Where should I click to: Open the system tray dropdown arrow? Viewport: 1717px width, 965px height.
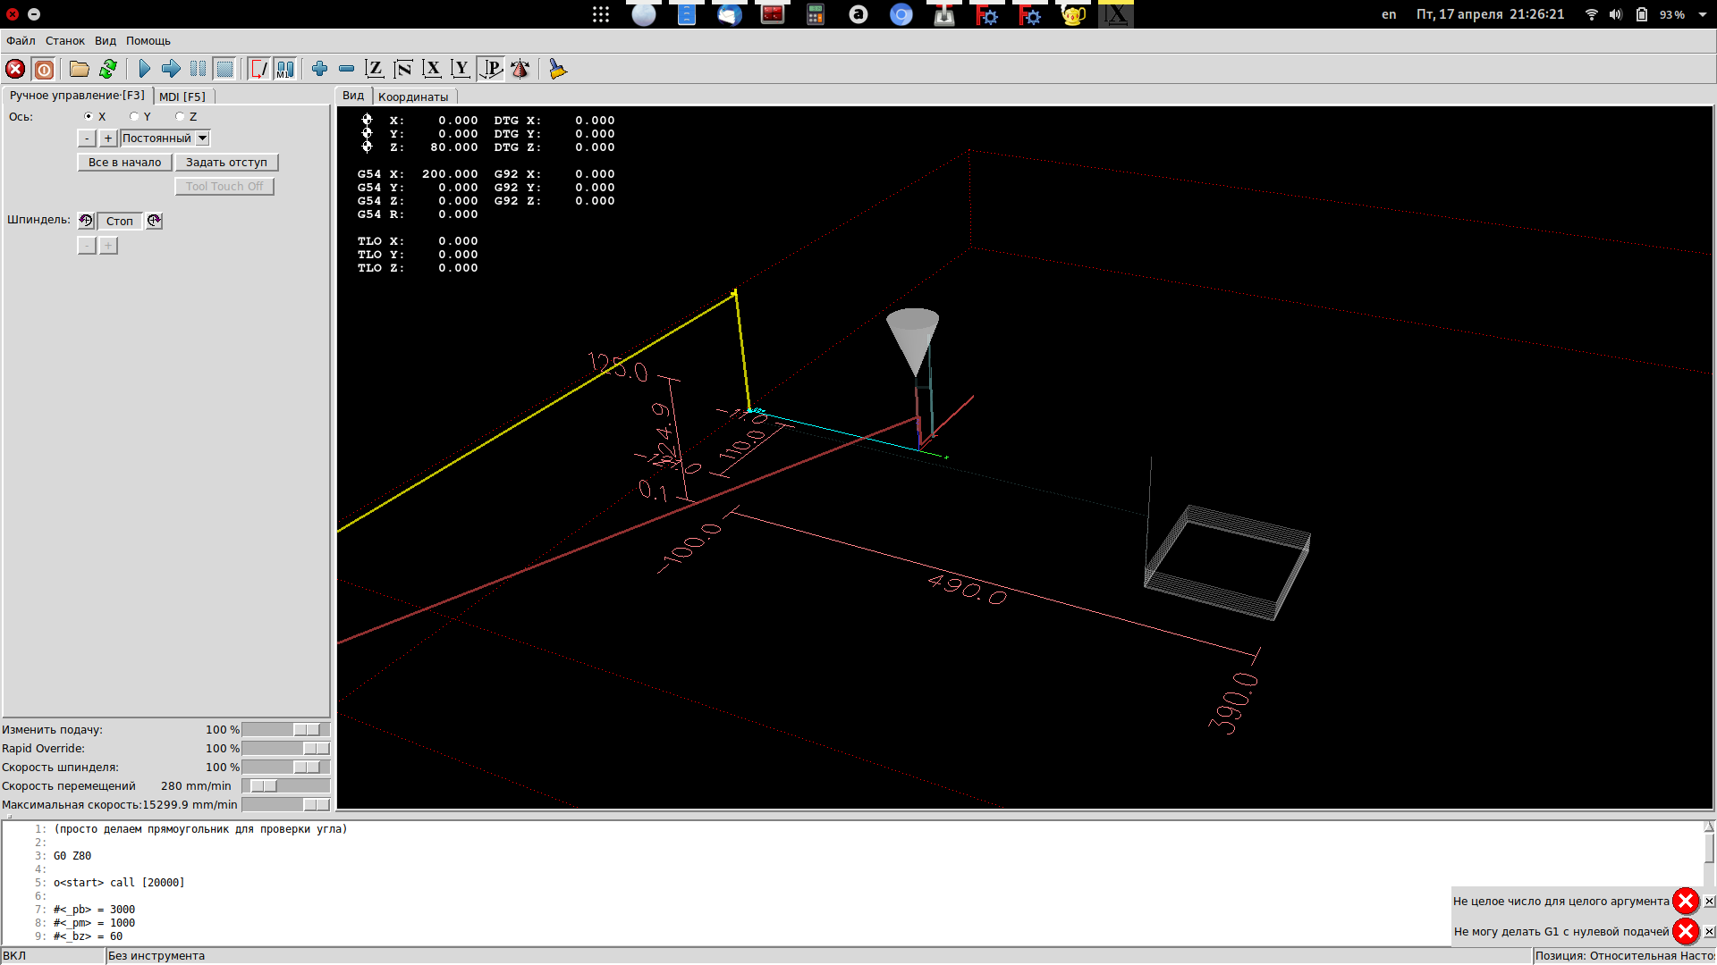click(1702, 14)
